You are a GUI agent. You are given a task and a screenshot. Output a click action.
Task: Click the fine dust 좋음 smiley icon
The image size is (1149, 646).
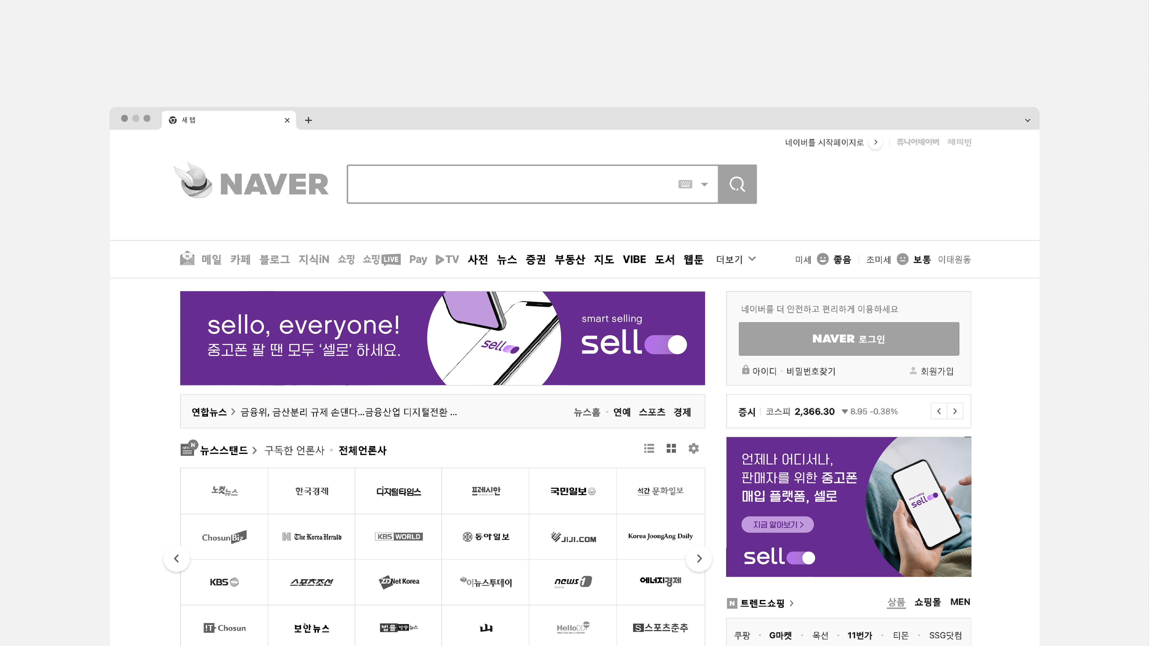(823, 259)
